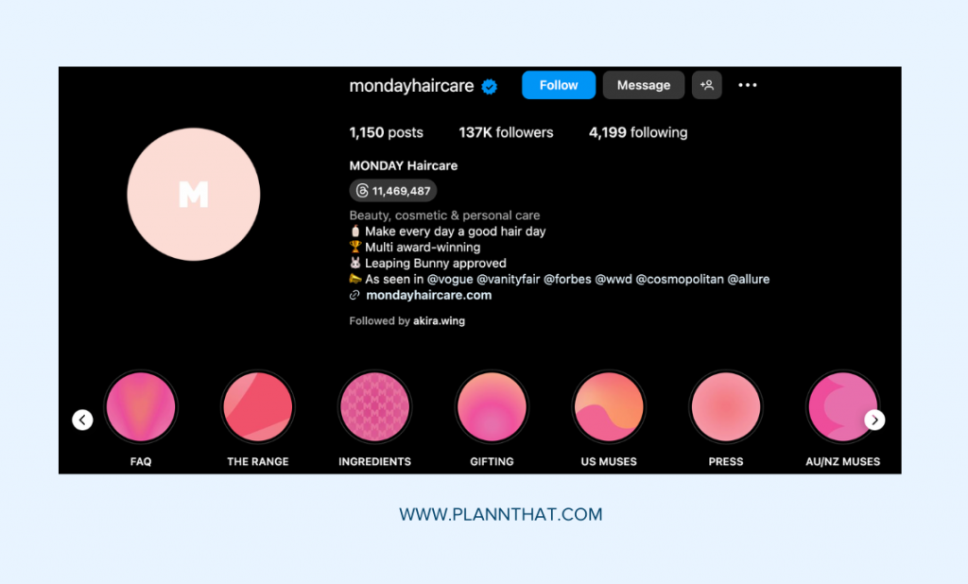Click the 137K followers count
Image resolution: width=968 pixels, height=584 pixels.
(x=506, y=132)
